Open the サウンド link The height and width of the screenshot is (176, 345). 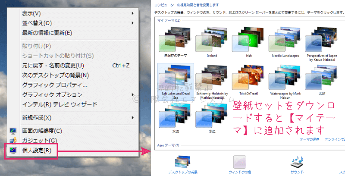click(x=297, y=172)
